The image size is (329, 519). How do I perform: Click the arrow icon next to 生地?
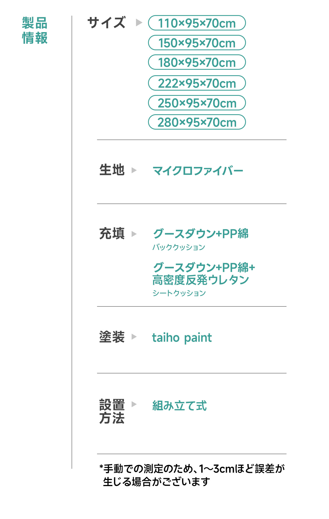coord(134,170)
